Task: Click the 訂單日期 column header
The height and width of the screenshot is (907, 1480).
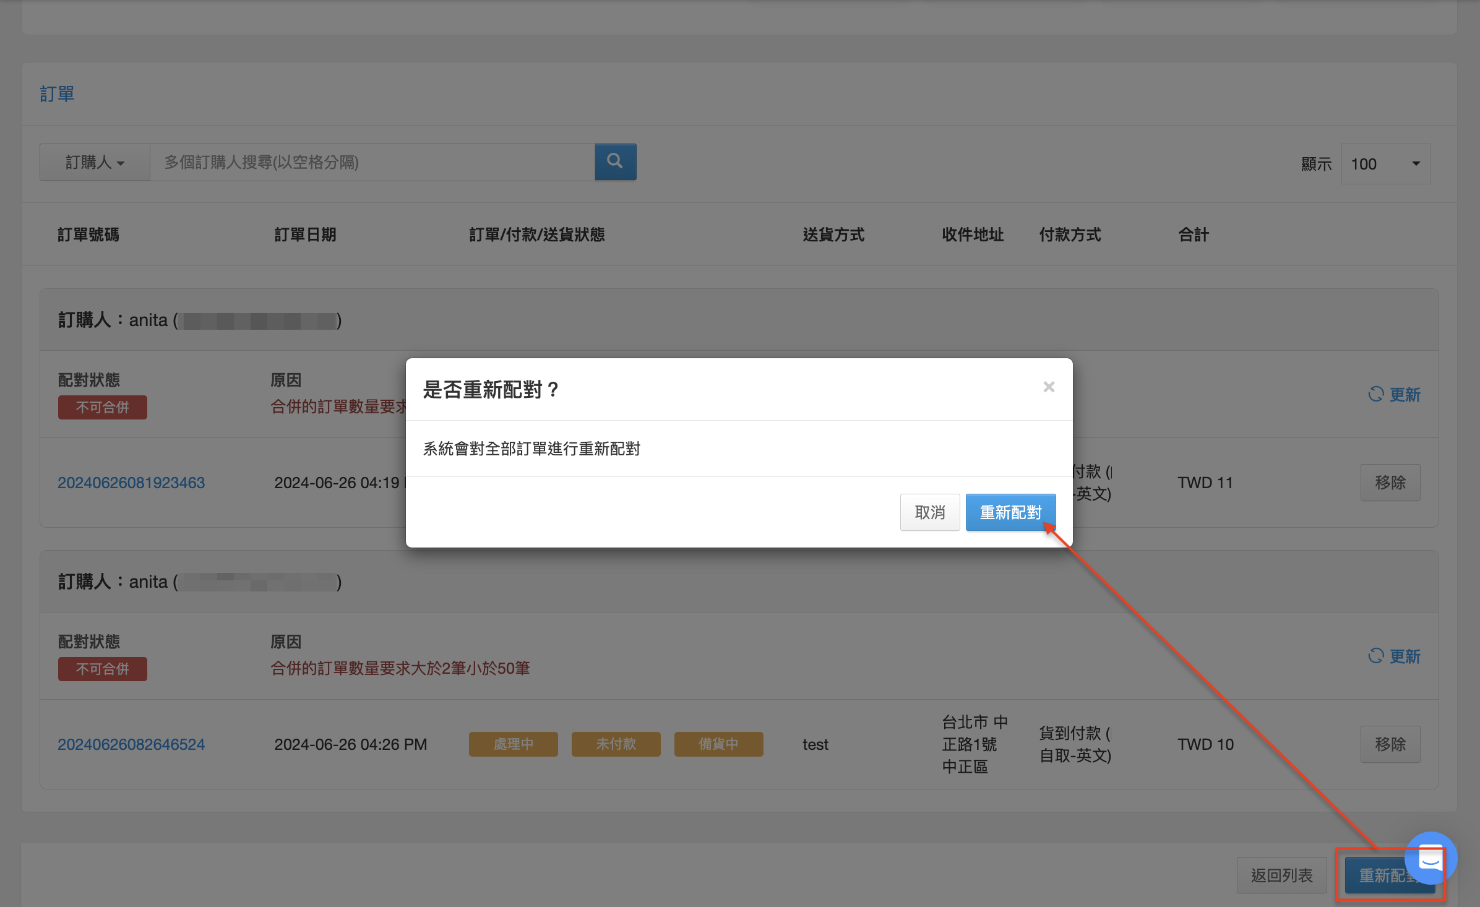Action: click(306, 234)
